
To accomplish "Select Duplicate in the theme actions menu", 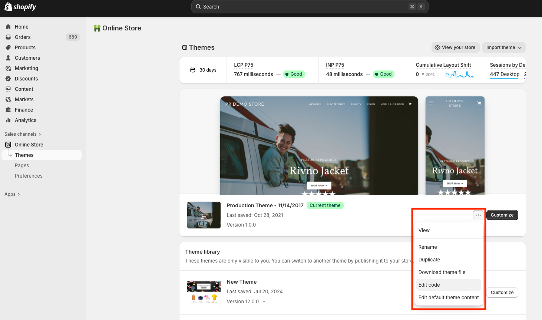I will 429,260.
